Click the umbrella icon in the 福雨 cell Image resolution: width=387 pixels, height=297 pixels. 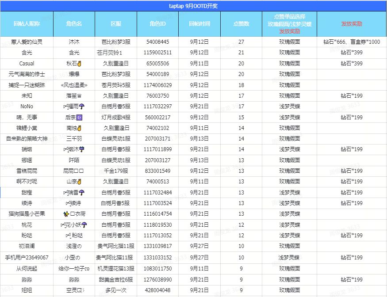82,107
